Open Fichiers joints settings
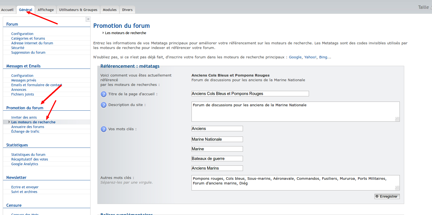This screenshot has height=215, width=432. [23, 94]
